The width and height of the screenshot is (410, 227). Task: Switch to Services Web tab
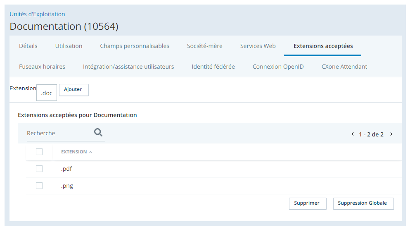pos(258,46)
